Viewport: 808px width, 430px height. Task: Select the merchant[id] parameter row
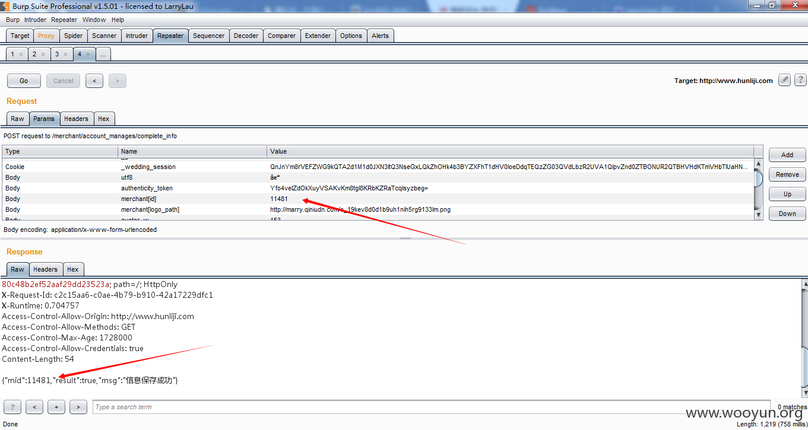(378, 199)
